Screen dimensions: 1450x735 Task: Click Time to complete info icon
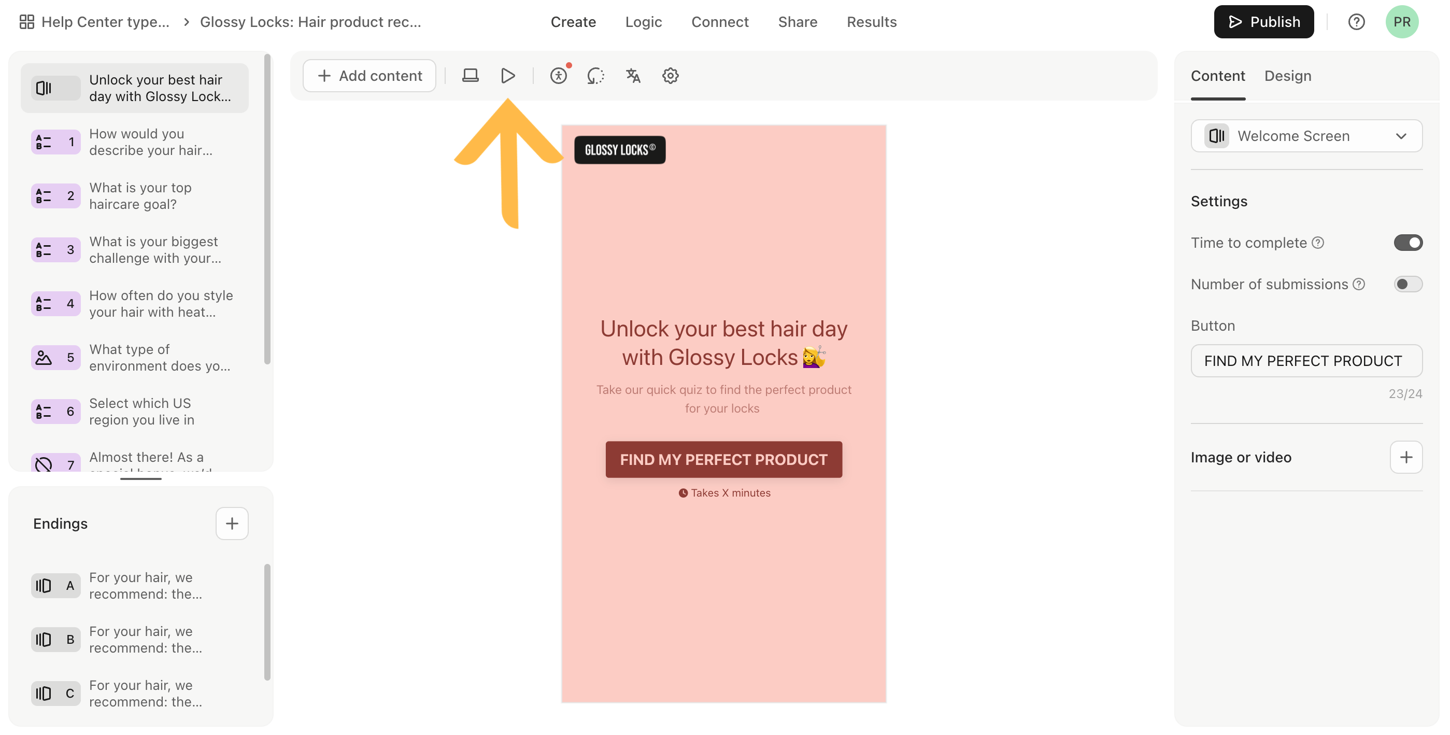(1318, 243)
